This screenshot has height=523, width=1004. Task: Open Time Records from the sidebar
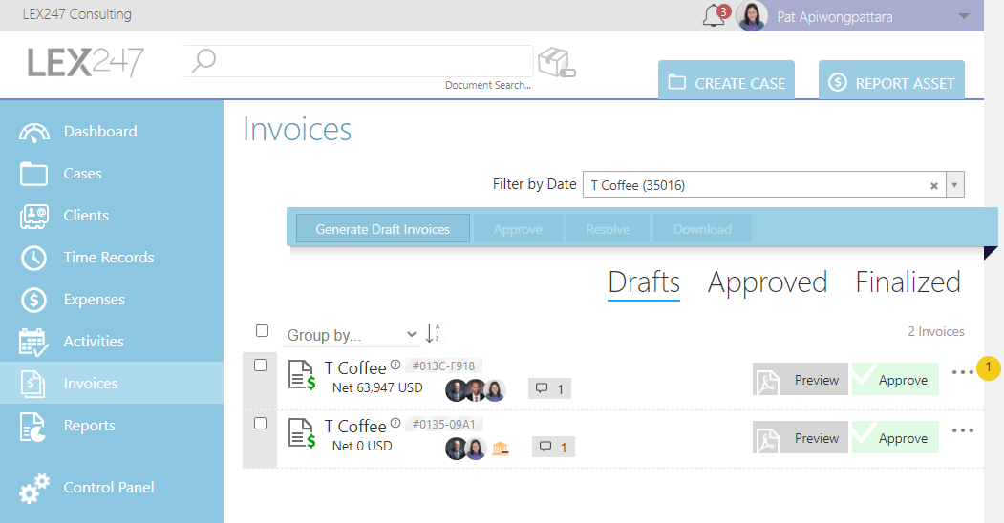coord(108,258)
